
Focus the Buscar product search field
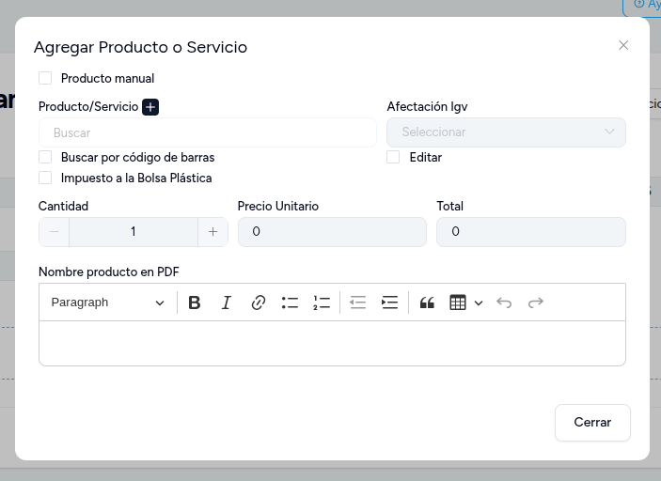point(208,132)
